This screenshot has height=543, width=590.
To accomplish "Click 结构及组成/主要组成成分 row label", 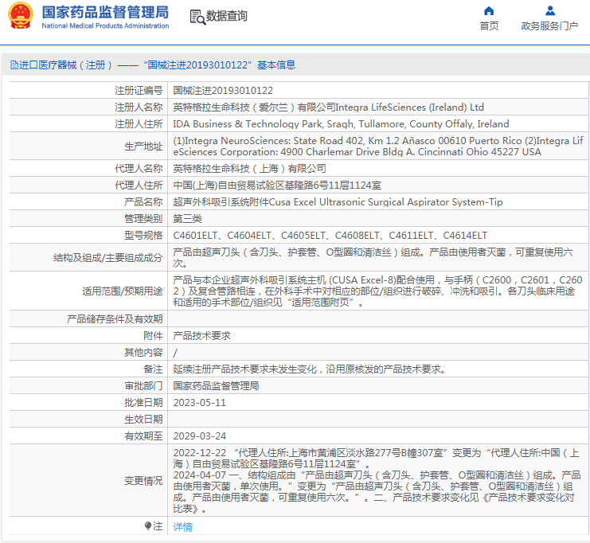I will pyautogui.click(x=107, y=258).
